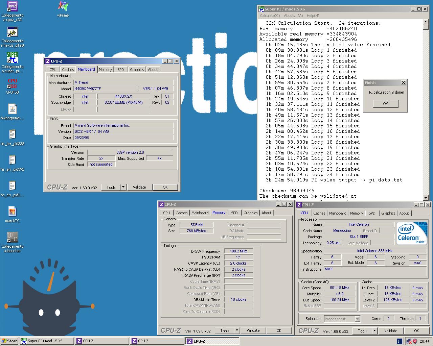Click Core Speed value 501.18 MHz
The height and width of the screenshot is (346, 433).
(340, 288)
